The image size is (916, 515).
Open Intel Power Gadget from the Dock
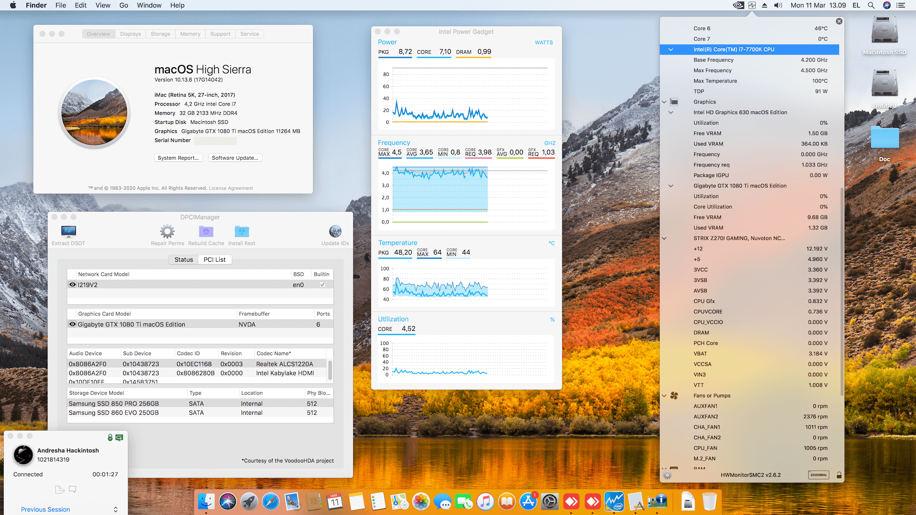coord(614,502)
